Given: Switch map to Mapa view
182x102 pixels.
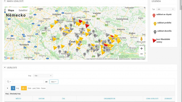Looking at the screenshot, I should (11, 10).
